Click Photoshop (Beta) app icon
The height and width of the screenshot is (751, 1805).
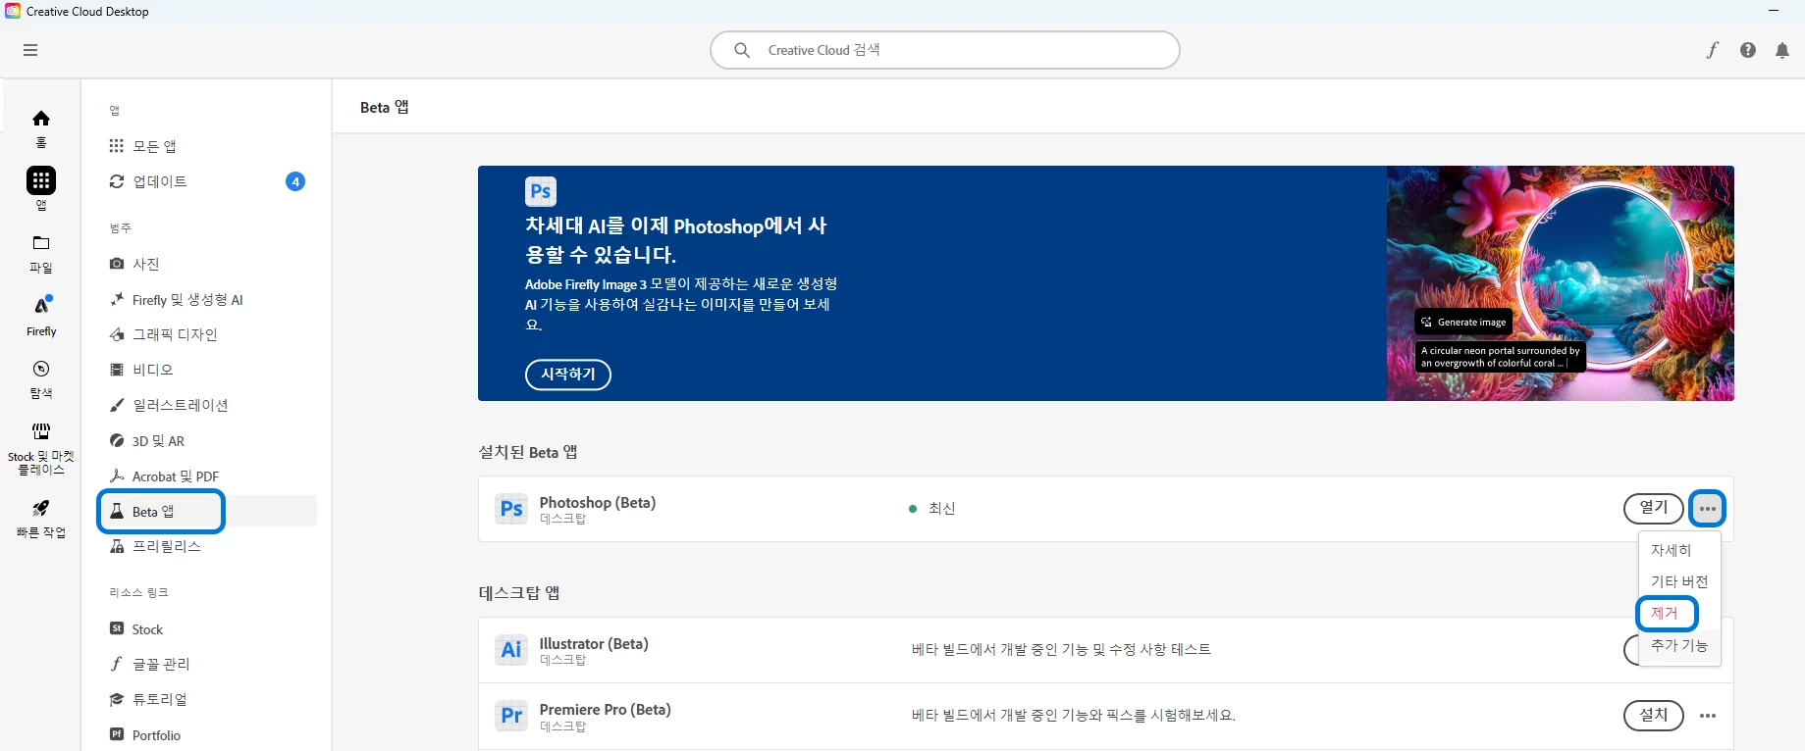pos(511,509)
